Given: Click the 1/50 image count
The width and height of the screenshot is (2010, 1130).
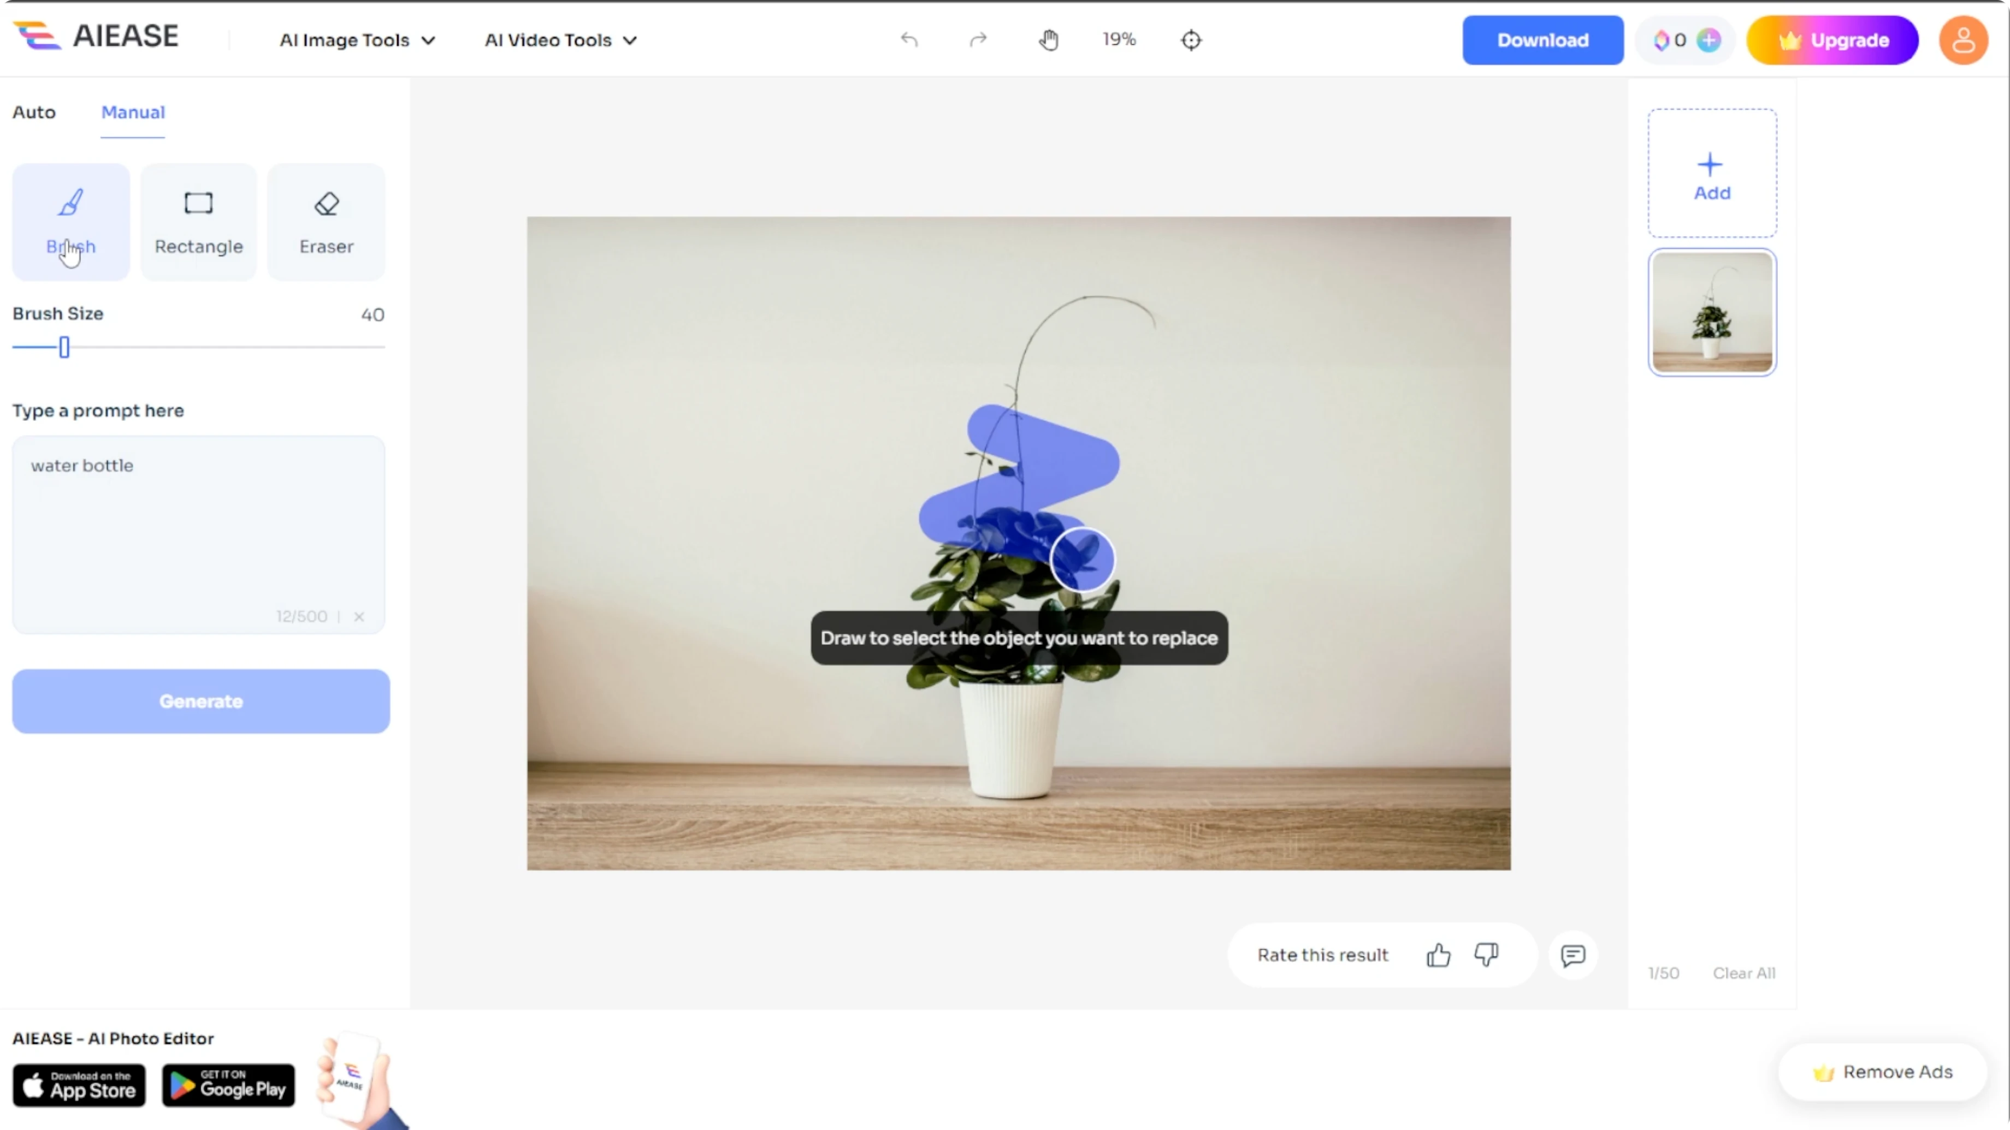Looking at the screenshot, I should pos(1664,973).
